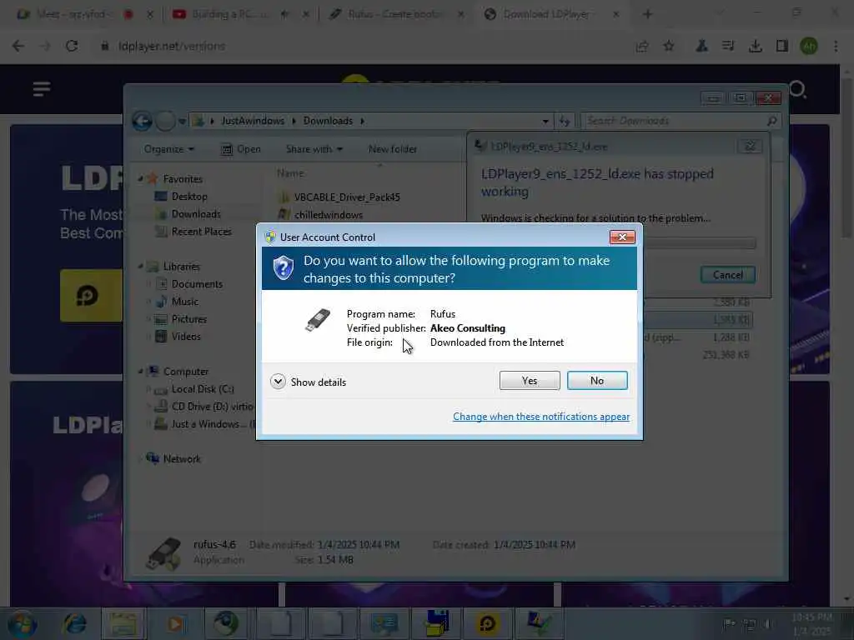Click the Rufus USB drive icon in the UAC dialog

tap(318, 319)
